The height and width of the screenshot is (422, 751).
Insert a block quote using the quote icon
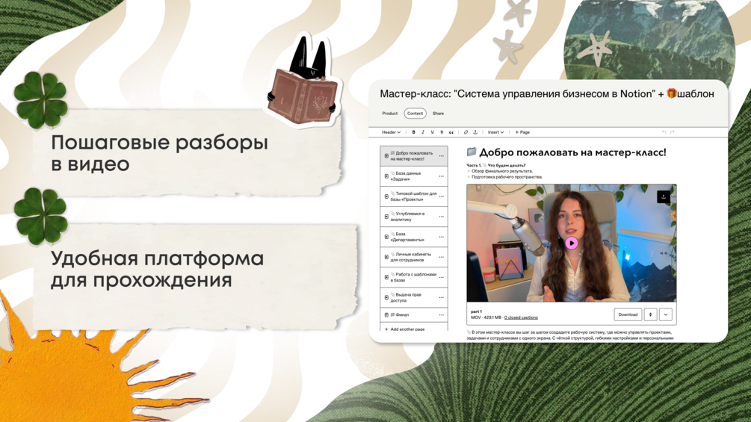pos(451,132)
